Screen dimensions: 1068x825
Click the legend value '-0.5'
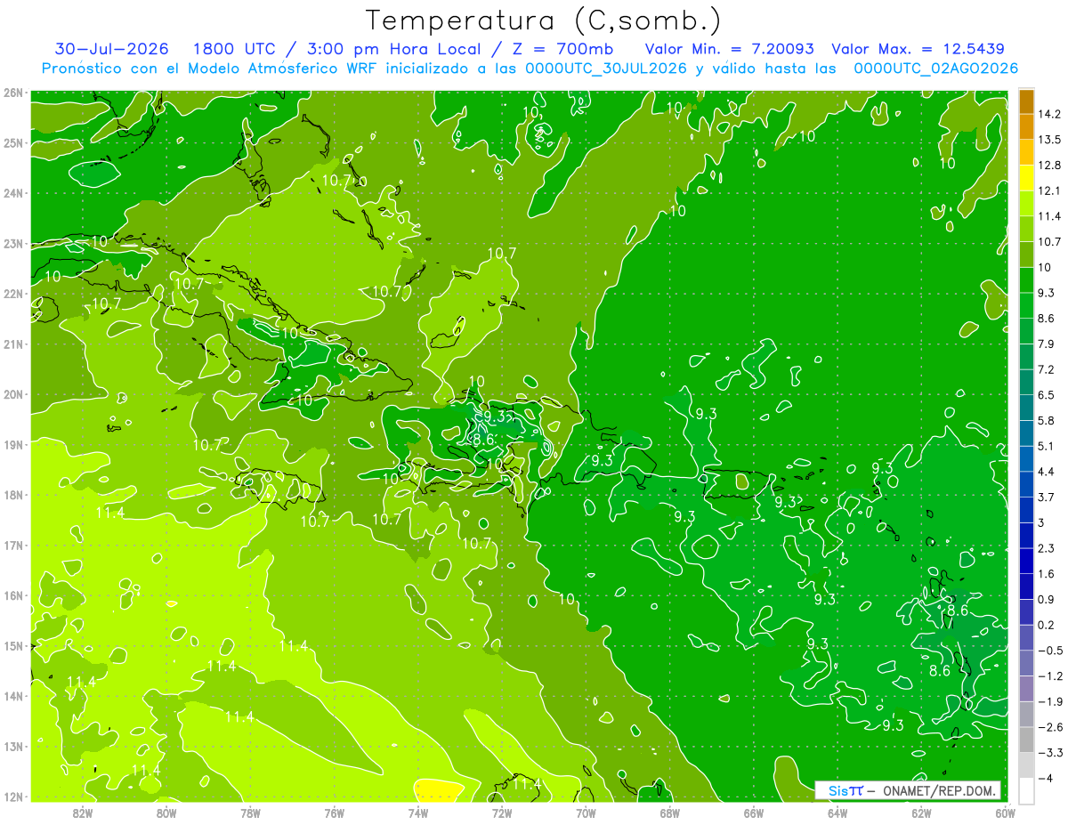point(1048,650)
